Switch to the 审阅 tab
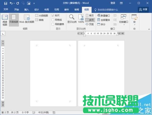Screen dimensions: 152x115 pyautogui.click(x=77, y=9)
